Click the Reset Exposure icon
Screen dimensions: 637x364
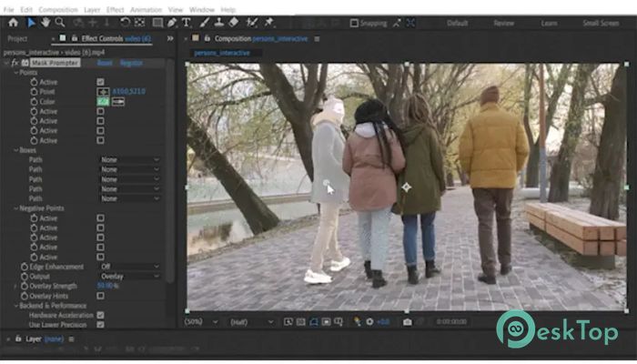pos(369,322)
